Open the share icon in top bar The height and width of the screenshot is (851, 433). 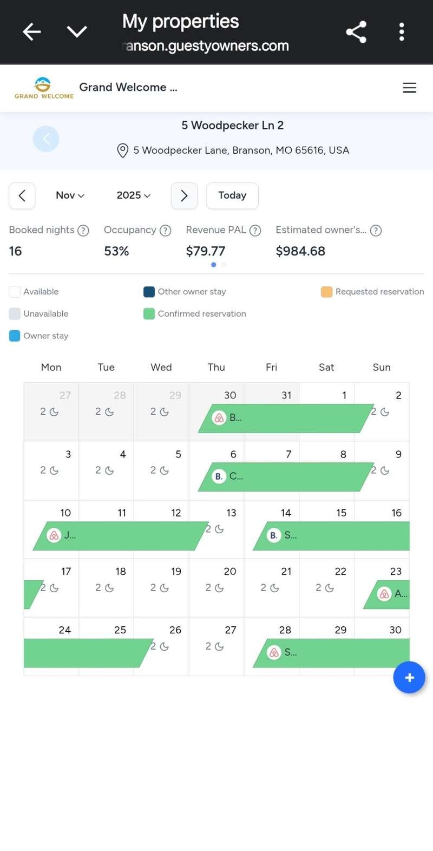tap(356, 32)
